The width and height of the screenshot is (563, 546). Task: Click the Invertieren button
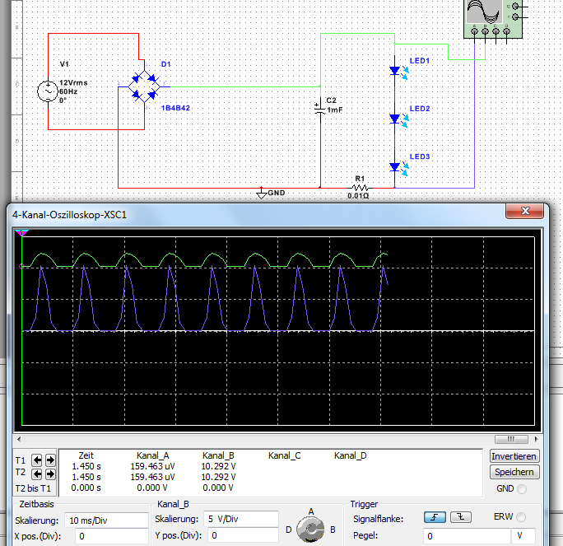tap(514, 456)
